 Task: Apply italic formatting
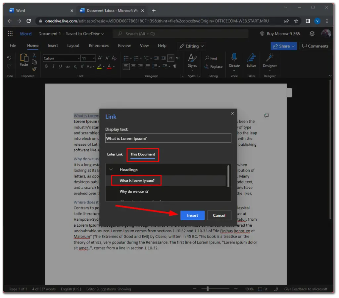(53, 66)
